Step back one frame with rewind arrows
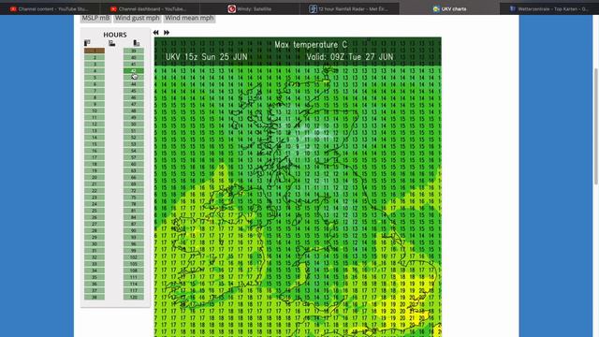Viewport: 599px width, 337px height. point(156,33)
